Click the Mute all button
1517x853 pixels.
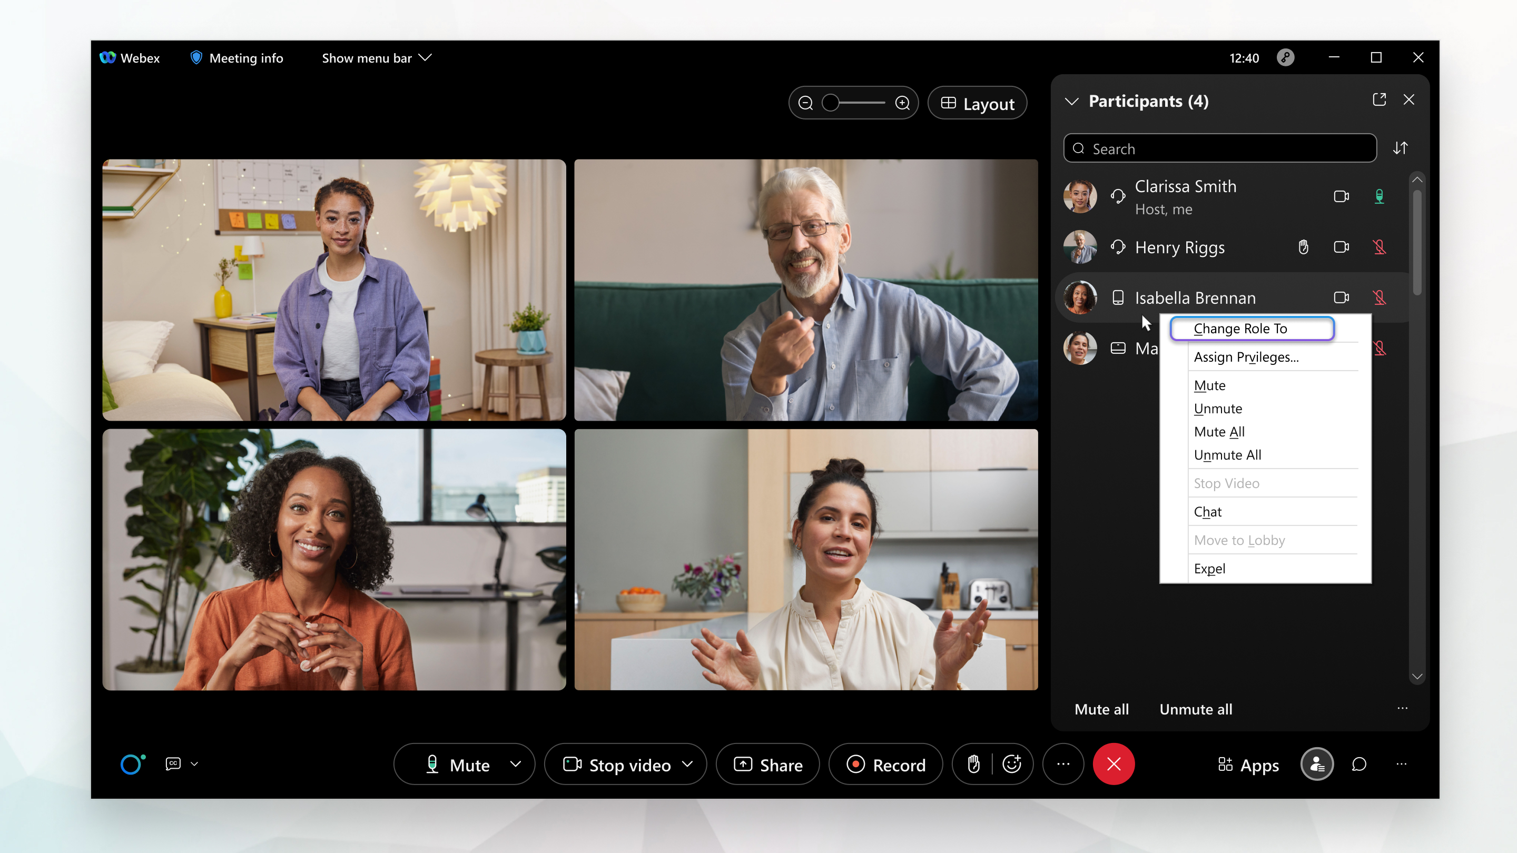click(x=1101, y=709)
